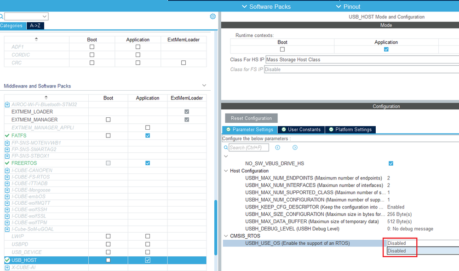Click the search magnifier icon beside the parameter search field
The image size is (459, 271).
[x=226, y=148]
